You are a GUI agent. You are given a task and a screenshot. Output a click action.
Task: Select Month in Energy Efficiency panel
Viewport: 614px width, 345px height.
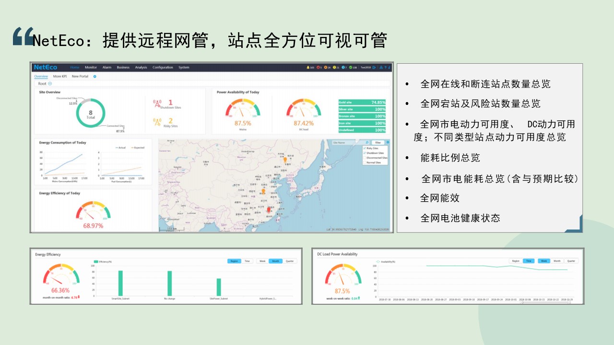275,261
